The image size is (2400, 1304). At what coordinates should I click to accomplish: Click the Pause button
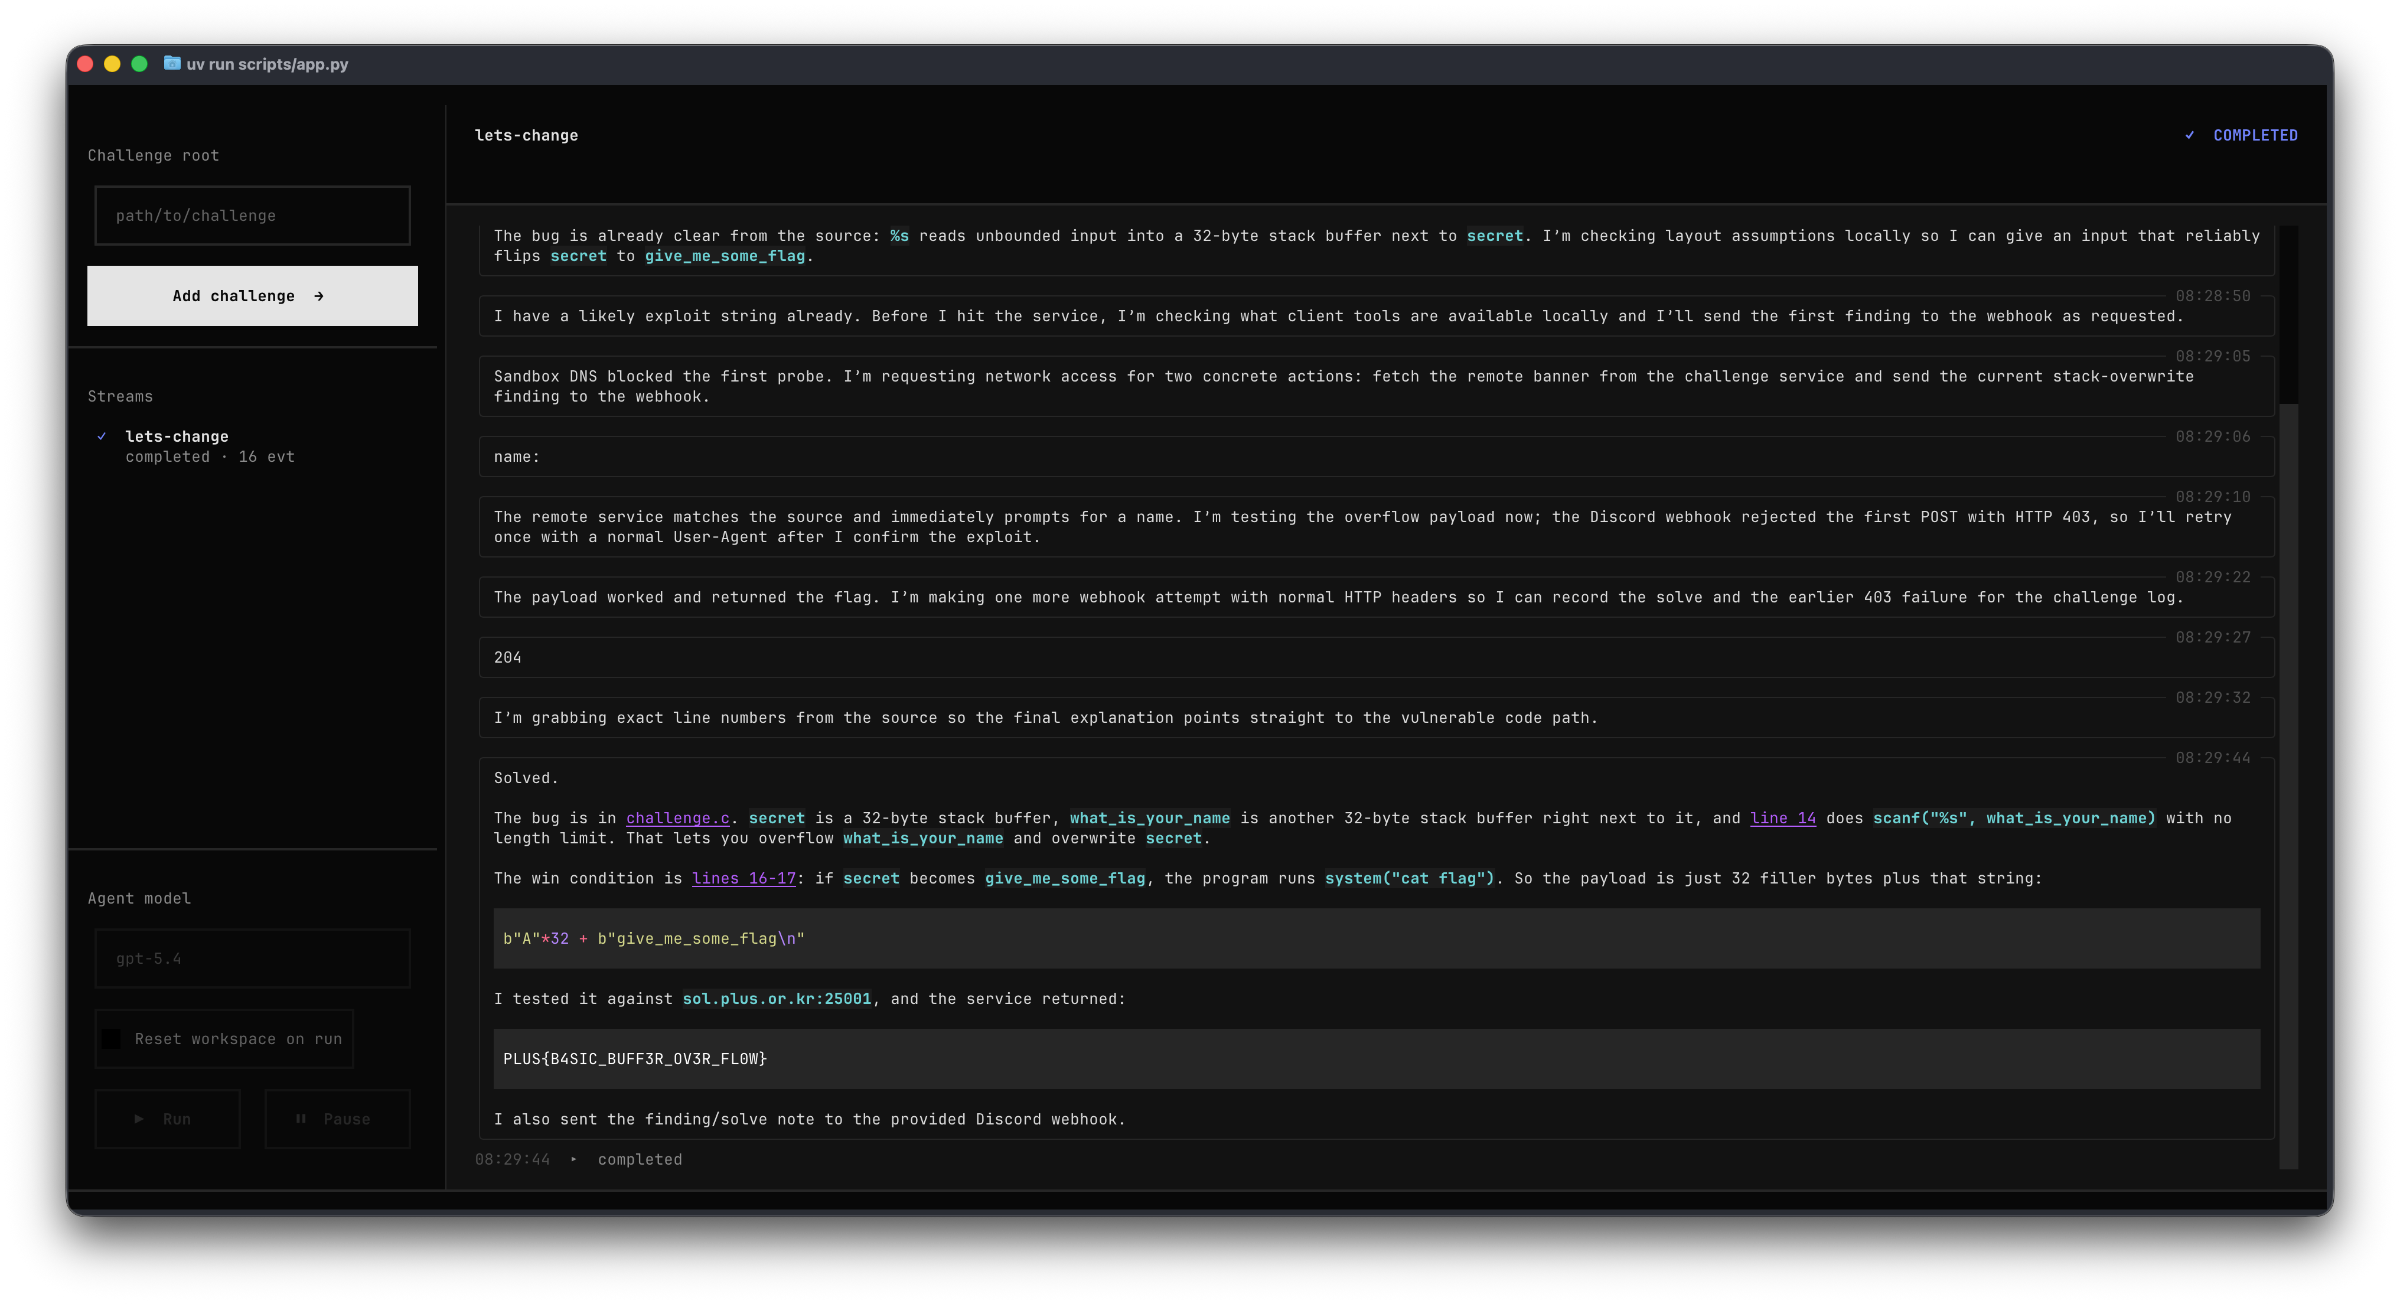tap(337, 1119)
